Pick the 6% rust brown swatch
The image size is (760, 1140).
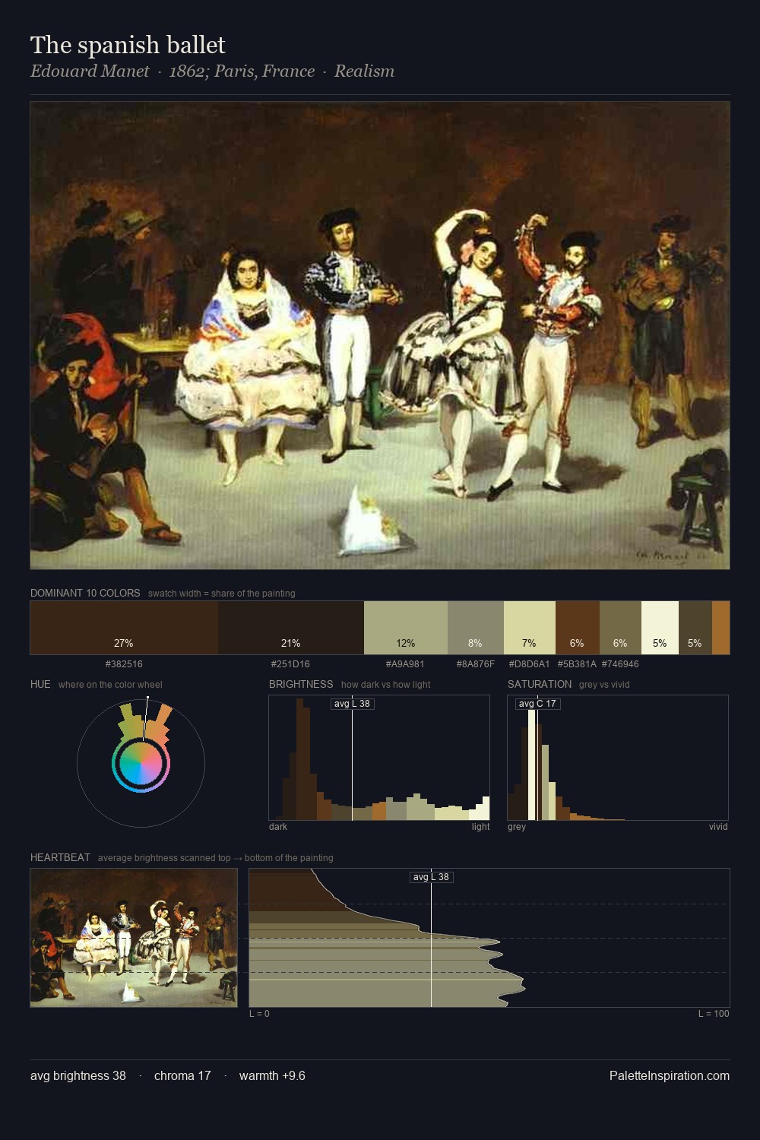click(578, 628)
